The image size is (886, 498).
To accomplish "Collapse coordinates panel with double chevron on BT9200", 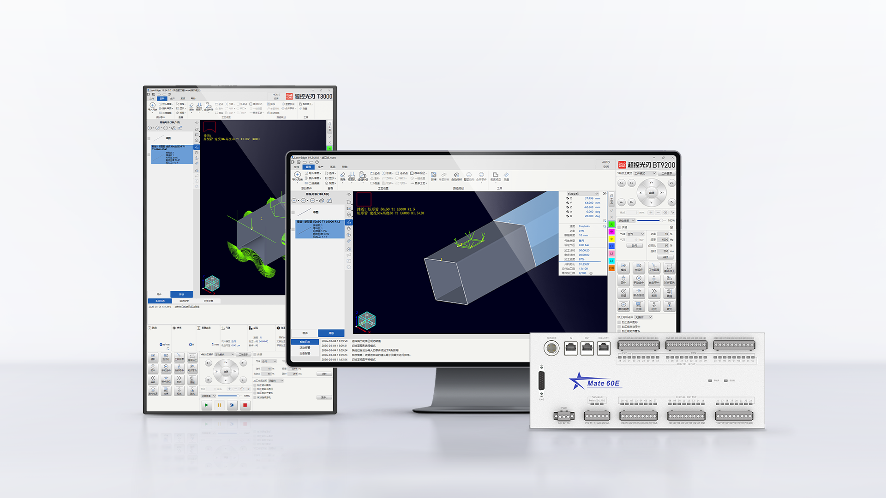I will [605, 194].
